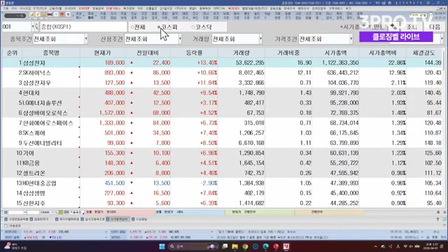Open the 선물옵션 menu
The image size is (448, 252).
click(151, 8)
